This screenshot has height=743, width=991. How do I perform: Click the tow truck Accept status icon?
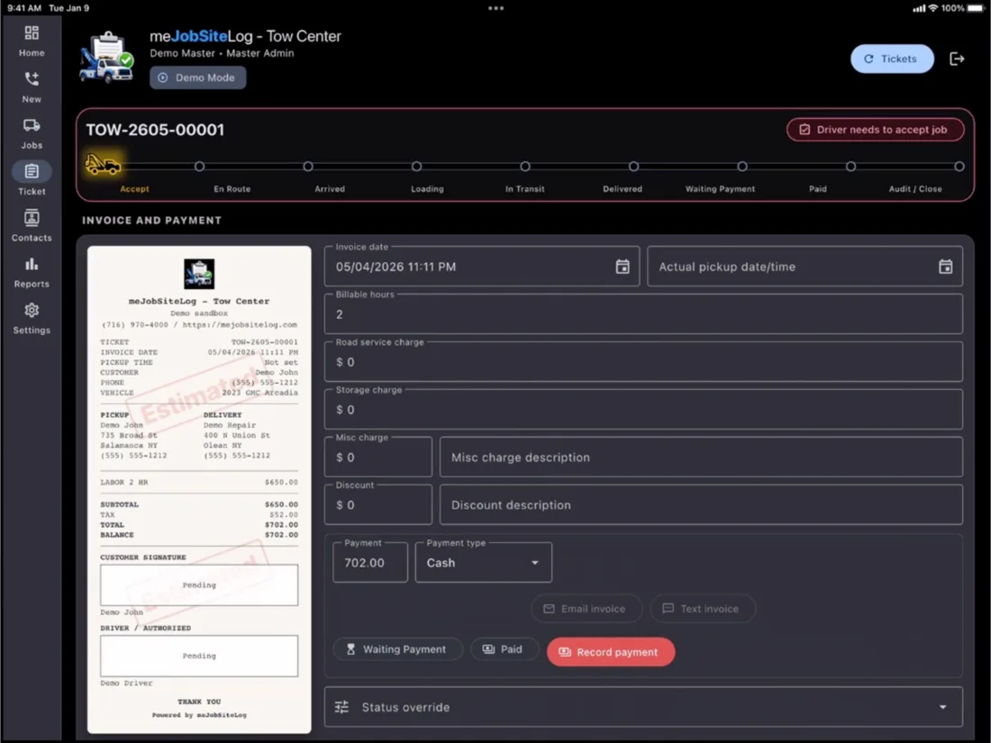(103, 164)
